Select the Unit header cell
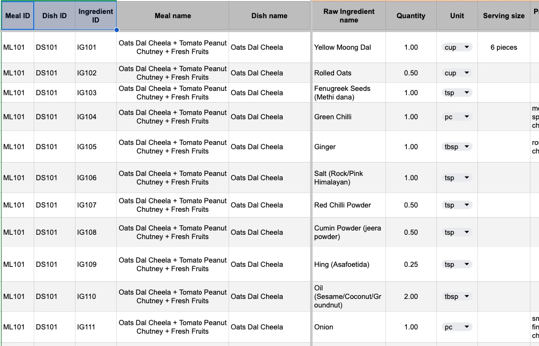This screenshot has height=346, width=539. tap(457, 16)
